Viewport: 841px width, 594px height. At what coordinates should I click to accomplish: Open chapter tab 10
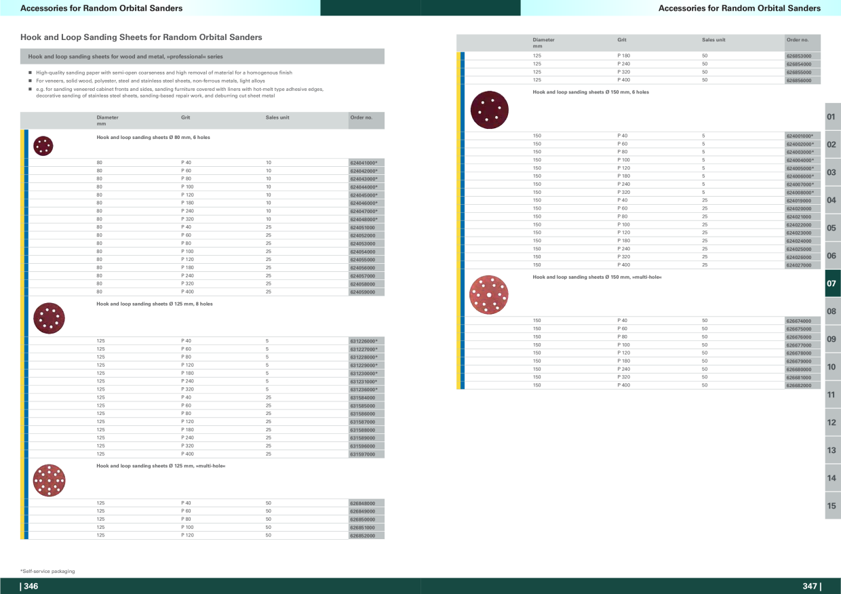click(833, 367)
